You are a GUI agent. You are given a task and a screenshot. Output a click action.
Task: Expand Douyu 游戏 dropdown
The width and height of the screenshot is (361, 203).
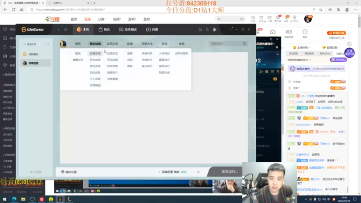(x=132, y=19)
